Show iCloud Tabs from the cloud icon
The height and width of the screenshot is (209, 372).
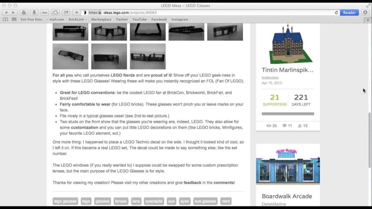click(x=55, y=12)
